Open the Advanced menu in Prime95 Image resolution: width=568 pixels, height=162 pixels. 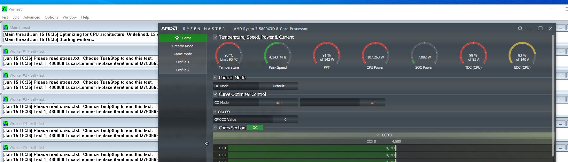(x=32, y=17)
